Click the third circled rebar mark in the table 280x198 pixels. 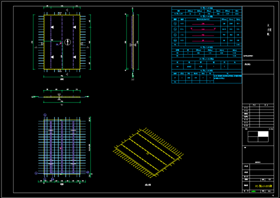tap(175, 35)
